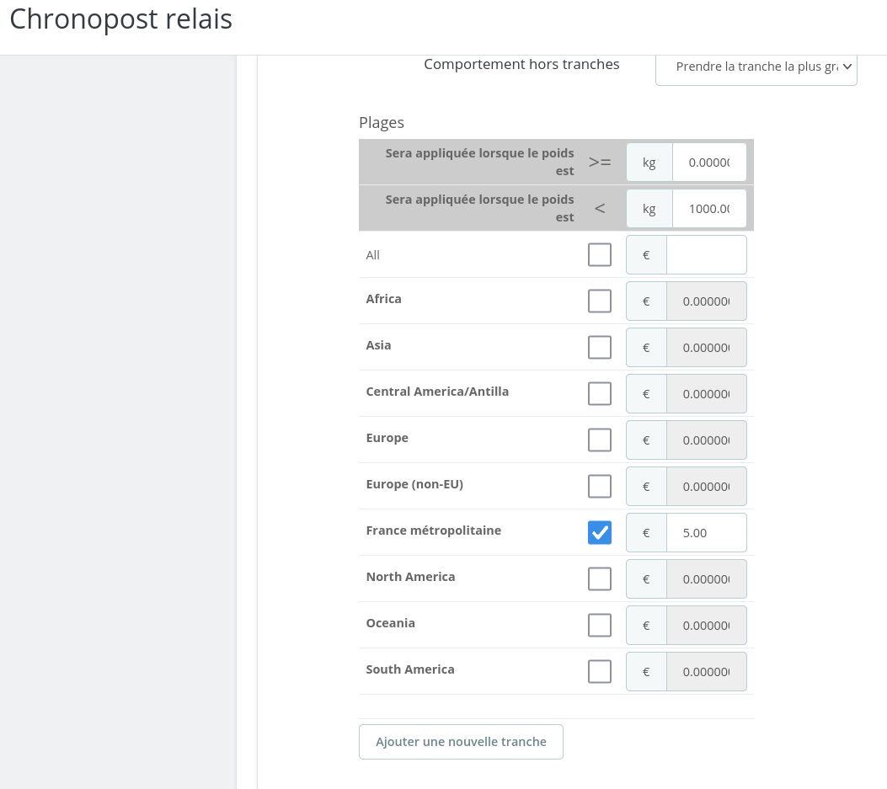Click the Africa zone label
887x789 pixels.
pyautogui.click(x=383, y=299)
